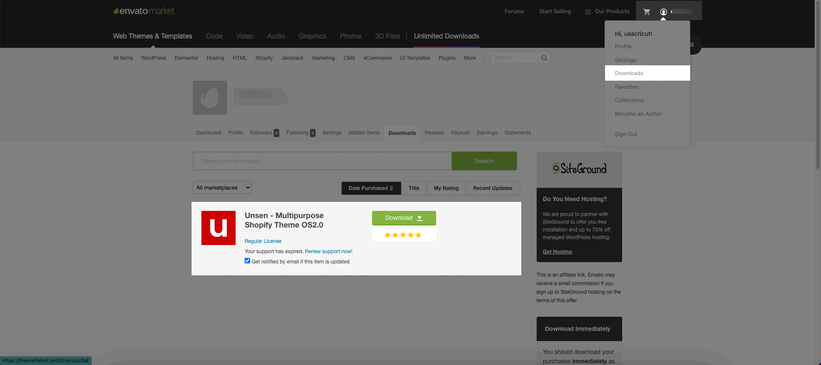Open the More category menu
821x365 pixels.
pyautogui.click(x=470, y=58)
